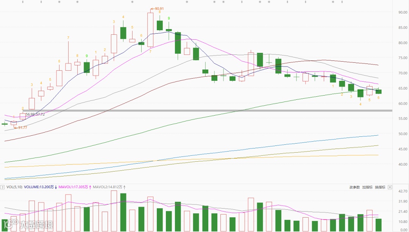Click the 50.00 price axis label
This screenshot has width=409, height=232.
(403, 134)
